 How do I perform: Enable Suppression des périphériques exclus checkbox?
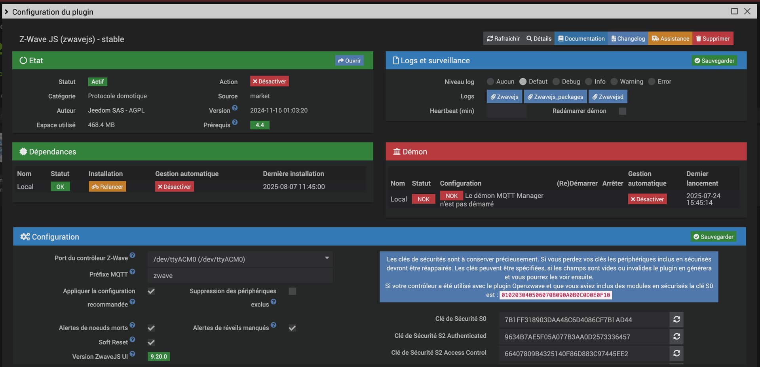[292, 291]
